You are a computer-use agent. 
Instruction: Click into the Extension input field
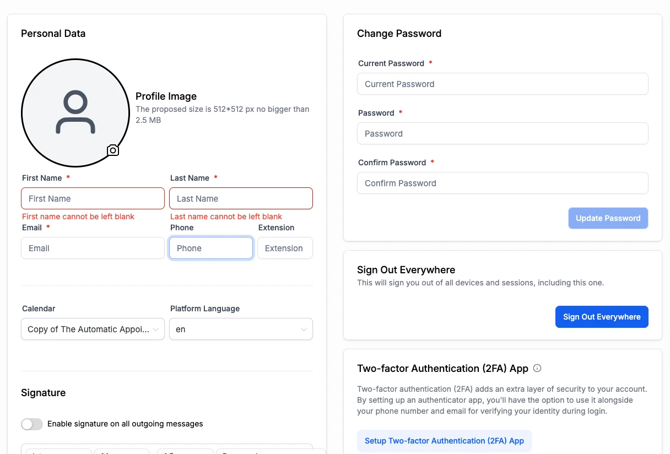point(285,248)
